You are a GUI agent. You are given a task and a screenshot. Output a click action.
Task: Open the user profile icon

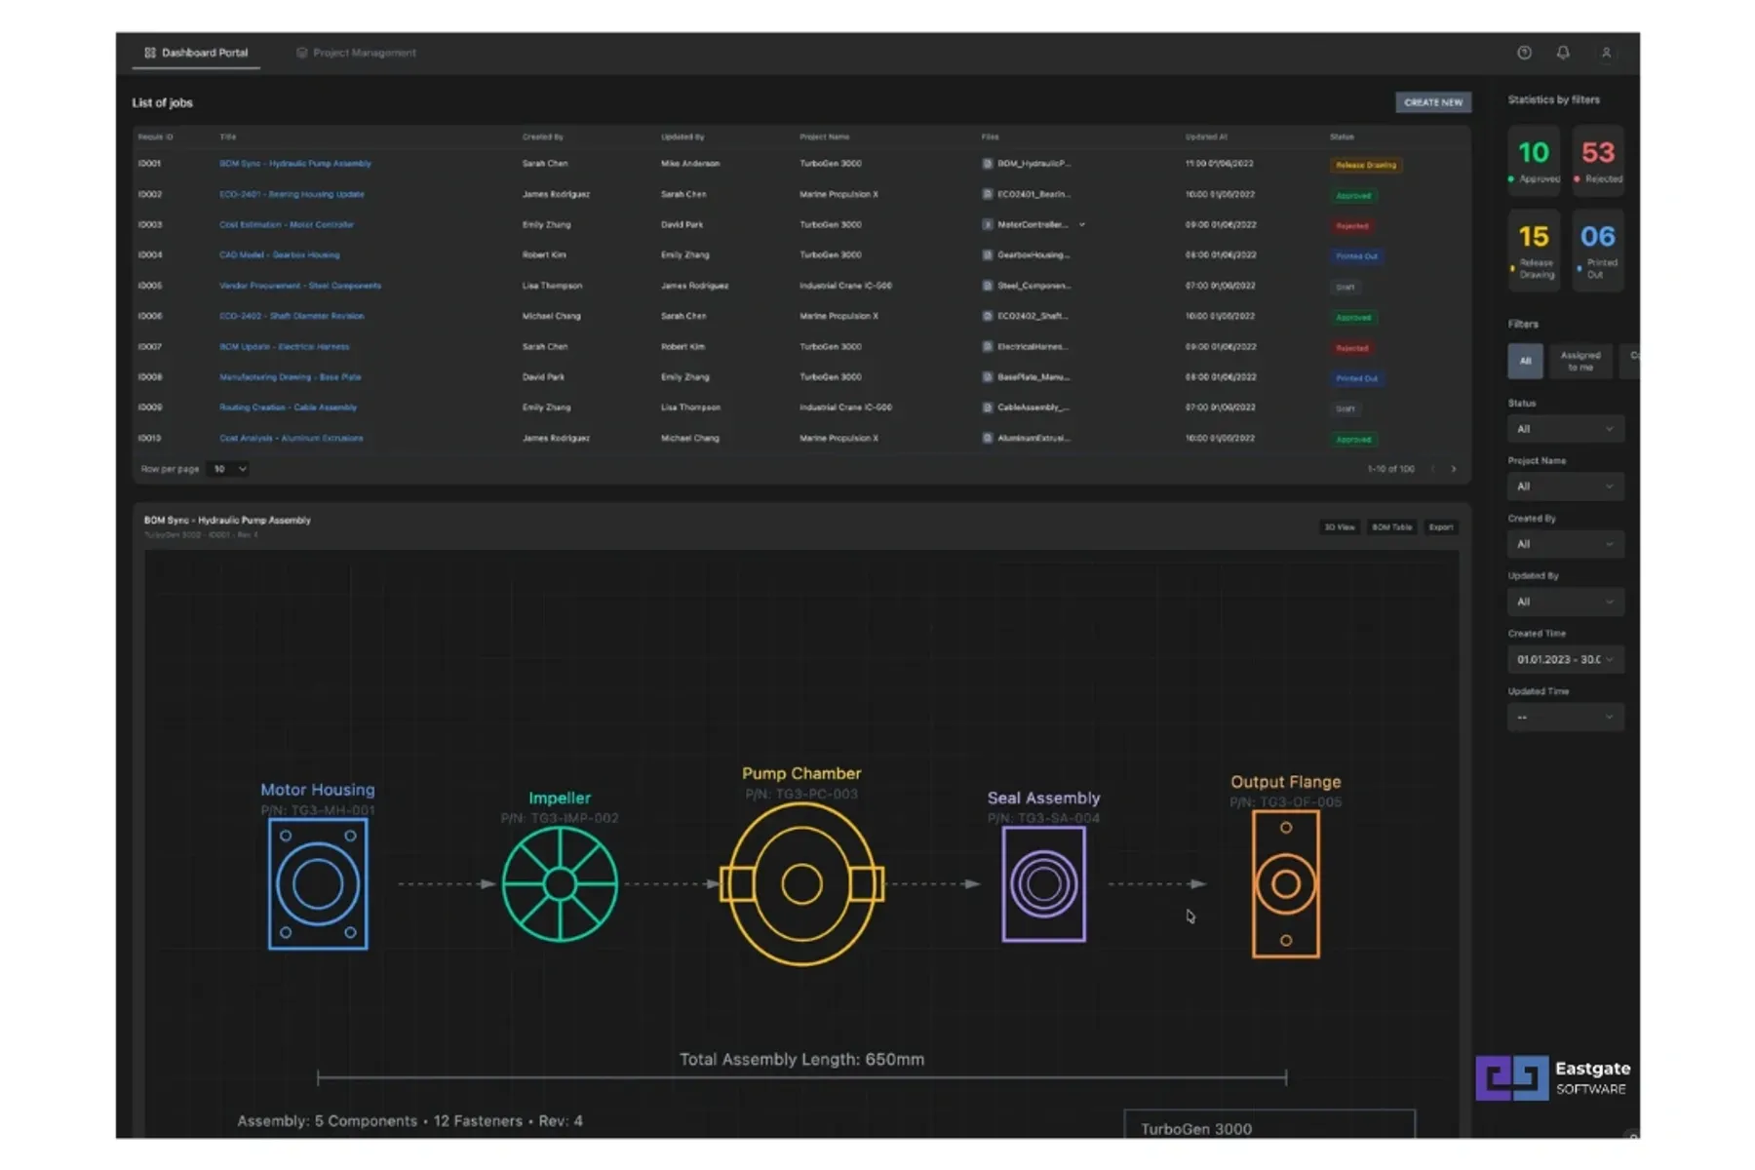[1607, 53]
